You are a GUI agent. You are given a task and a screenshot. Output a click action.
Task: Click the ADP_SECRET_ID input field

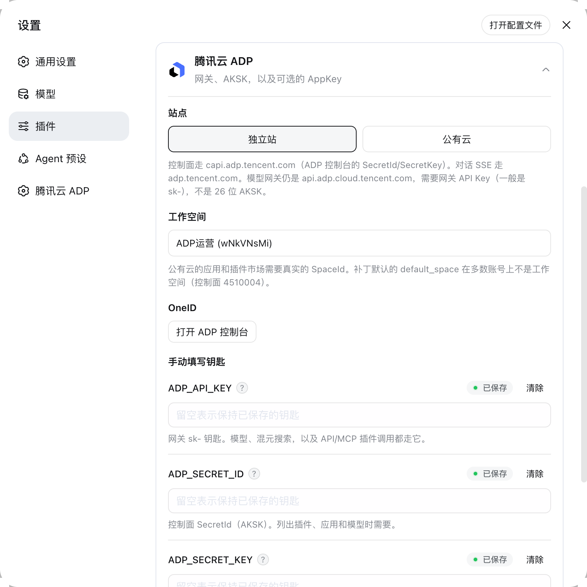(x=360, y=501)
